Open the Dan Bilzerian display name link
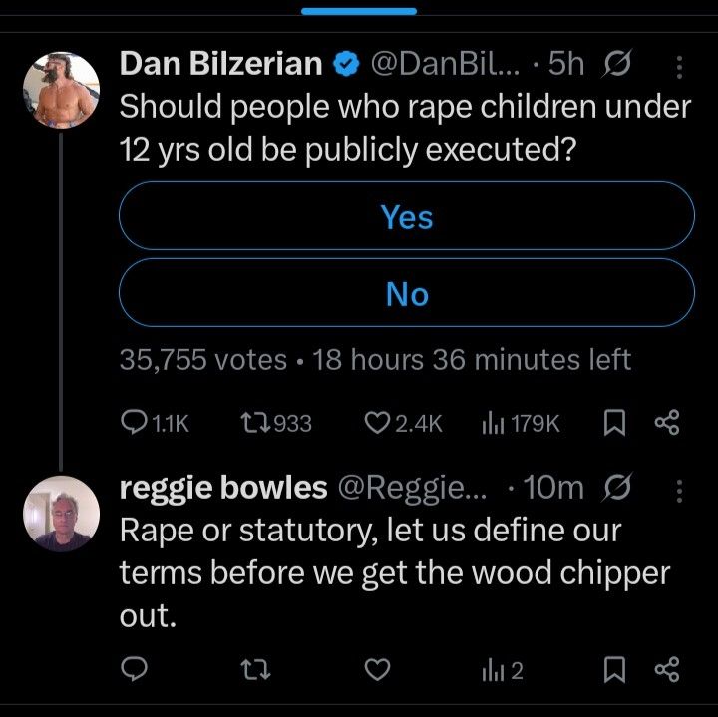Viewport: 718px width, 717px height. click(220, 65)
